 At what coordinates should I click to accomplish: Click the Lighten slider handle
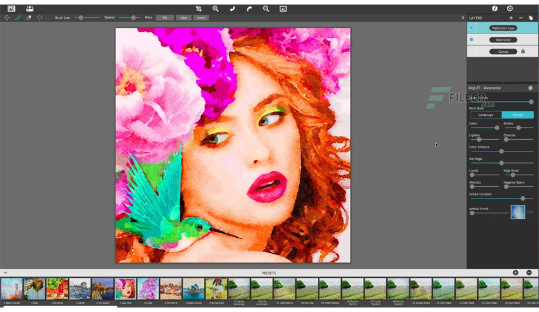click(479, 139)
